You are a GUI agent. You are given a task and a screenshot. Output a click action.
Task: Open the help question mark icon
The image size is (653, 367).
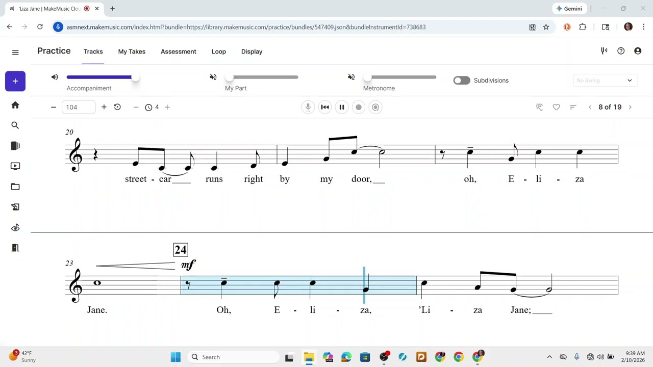pyautogui.click(x=621, y=51)
